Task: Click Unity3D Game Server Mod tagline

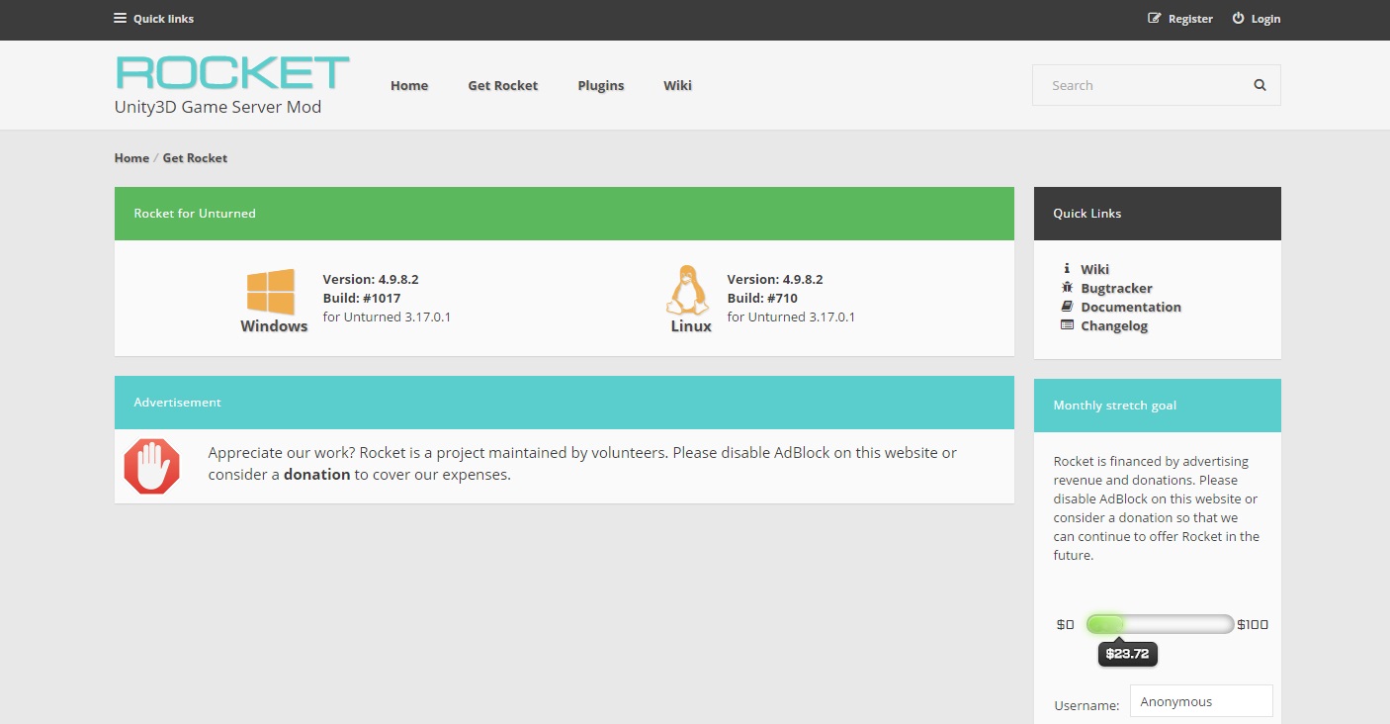Action: pyautogui.click(x=217, y=107)
